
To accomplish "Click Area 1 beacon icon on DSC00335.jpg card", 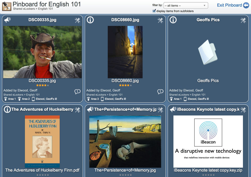I will 5,99.
